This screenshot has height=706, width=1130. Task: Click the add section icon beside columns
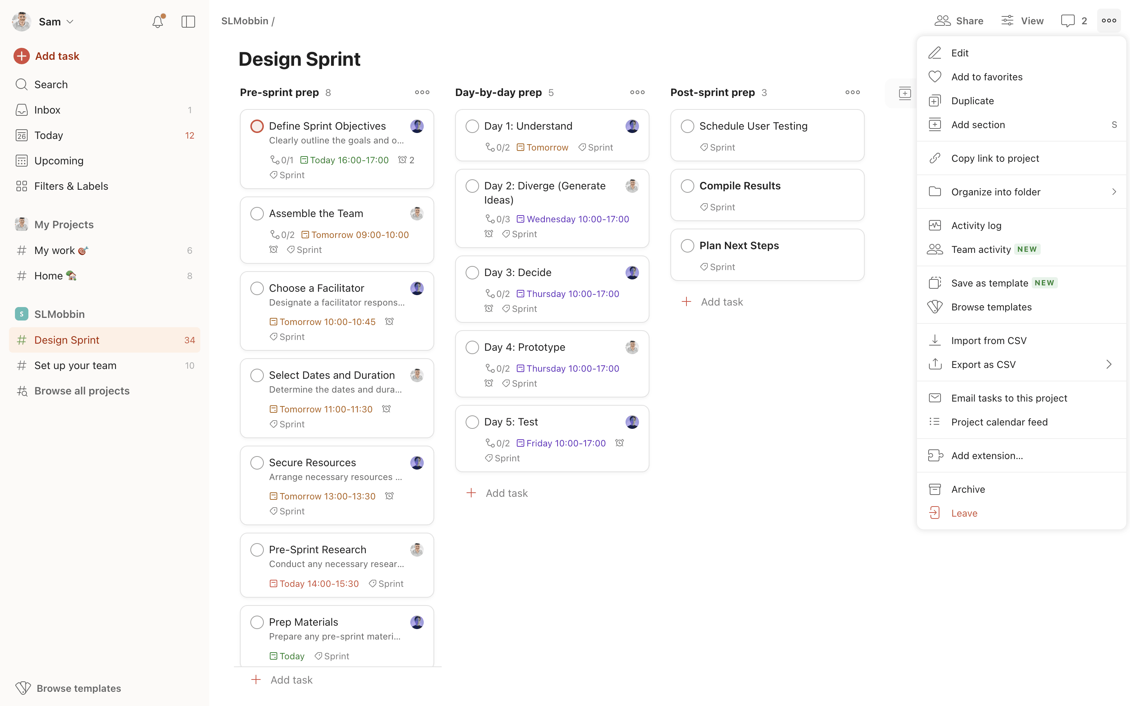coord(904,93)
